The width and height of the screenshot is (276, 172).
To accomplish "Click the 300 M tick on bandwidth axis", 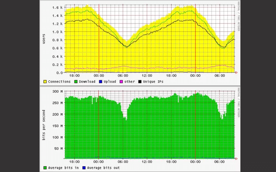I will 57,91.
